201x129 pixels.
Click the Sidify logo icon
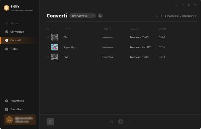tap(6, 8)
